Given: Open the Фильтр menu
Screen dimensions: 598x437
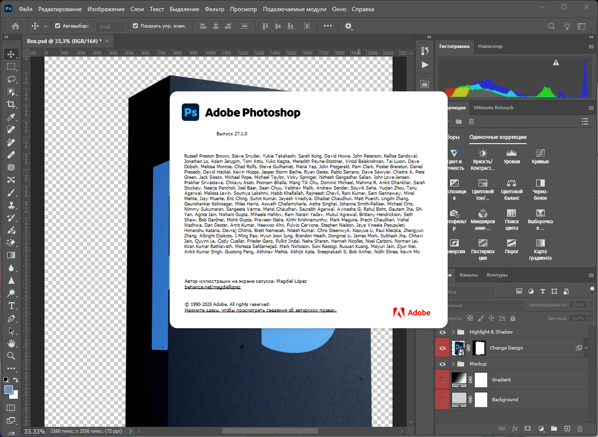Looking at the screenshot, I should pyautogui.click(x=214, y=9).
